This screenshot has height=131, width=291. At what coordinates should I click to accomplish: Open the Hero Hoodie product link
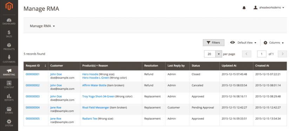pos(90,74)
